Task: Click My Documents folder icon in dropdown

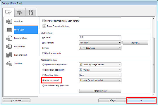Action: [81, 48]
